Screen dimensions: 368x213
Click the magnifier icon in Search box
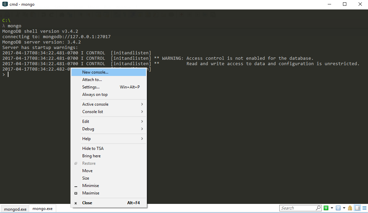318,208
